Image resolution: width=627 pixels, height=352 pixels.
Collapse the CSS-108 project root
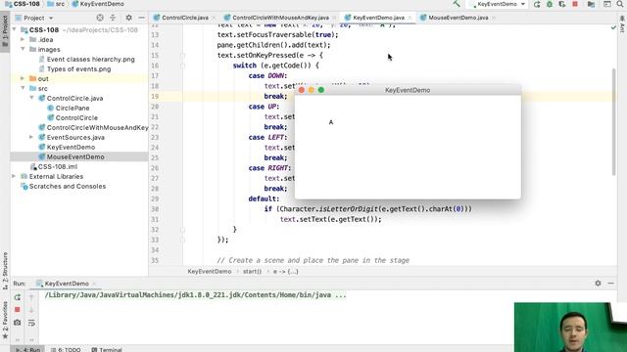click(x=15, y=30)
